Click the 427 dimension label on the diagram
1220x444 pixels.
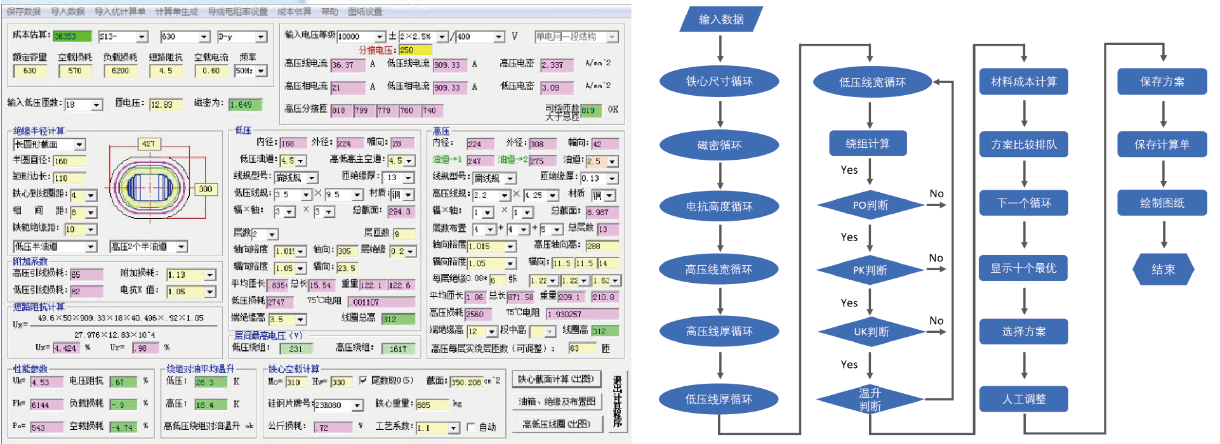pos(149,144)
